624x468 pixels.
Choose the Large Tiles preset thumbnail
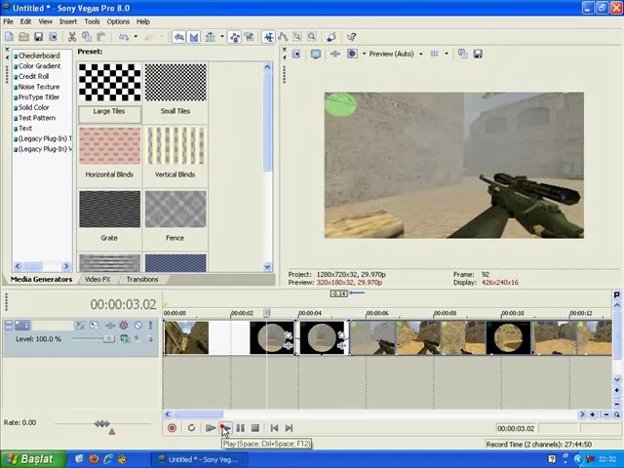pyautogui.click(x=110, y=82)
